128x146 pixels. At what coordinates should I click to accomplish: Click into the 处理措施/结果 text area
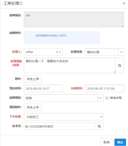pyautogui.click(x=70, y=66)
